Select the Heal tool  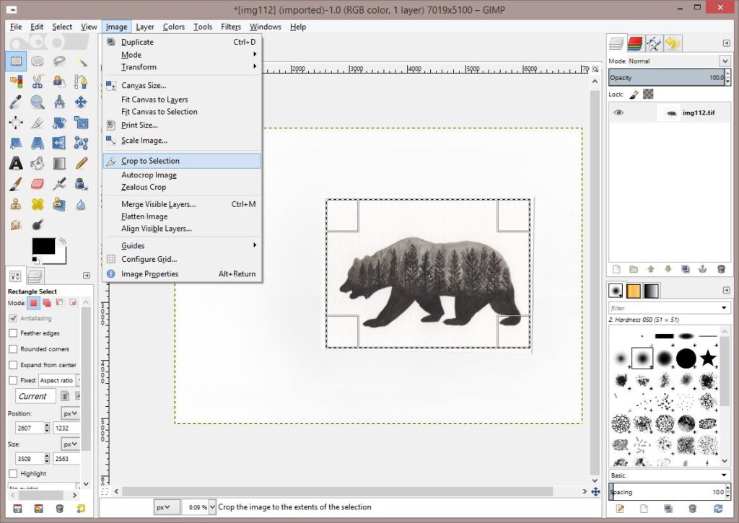pos(38,204)
